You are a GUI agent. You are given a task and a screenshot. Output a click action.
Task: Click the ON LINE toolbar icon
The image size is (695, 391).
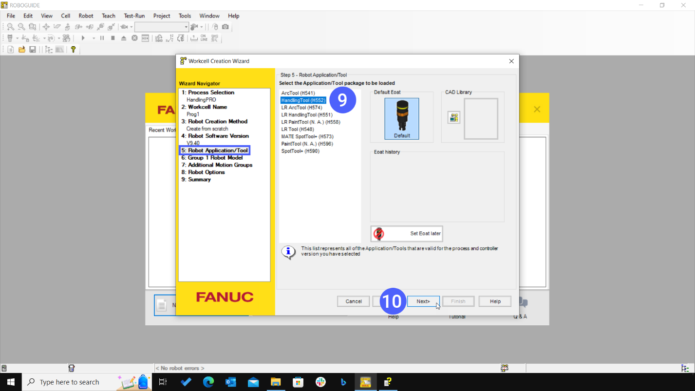(204, 38)
